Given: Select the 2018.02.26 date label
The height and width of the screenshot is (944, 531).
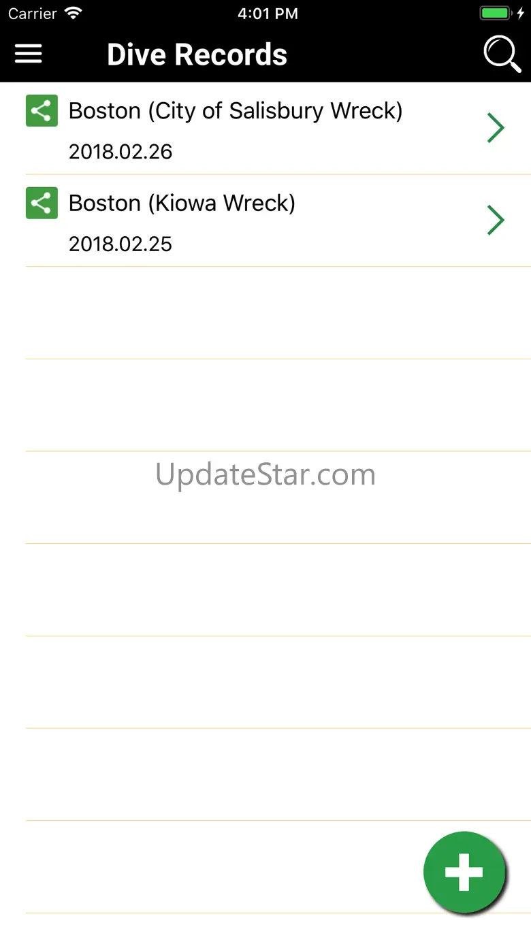Looking at the screenshot, I should coord(120,151).
